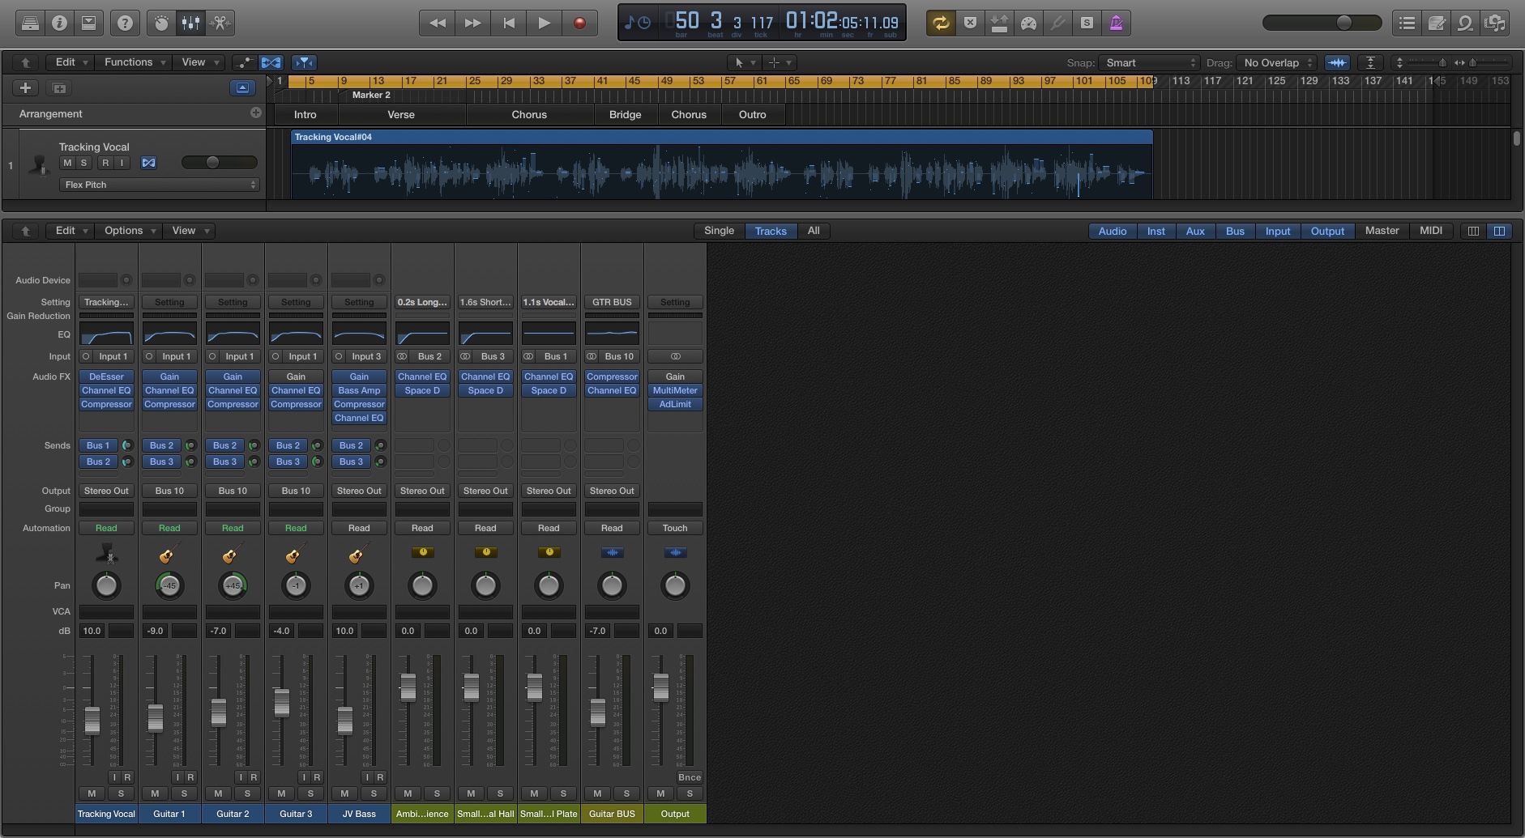Mute the Guitar 2 channel strip
Image resolution: width=1525 pixels, height=838 pixels.
pos(218,793)
